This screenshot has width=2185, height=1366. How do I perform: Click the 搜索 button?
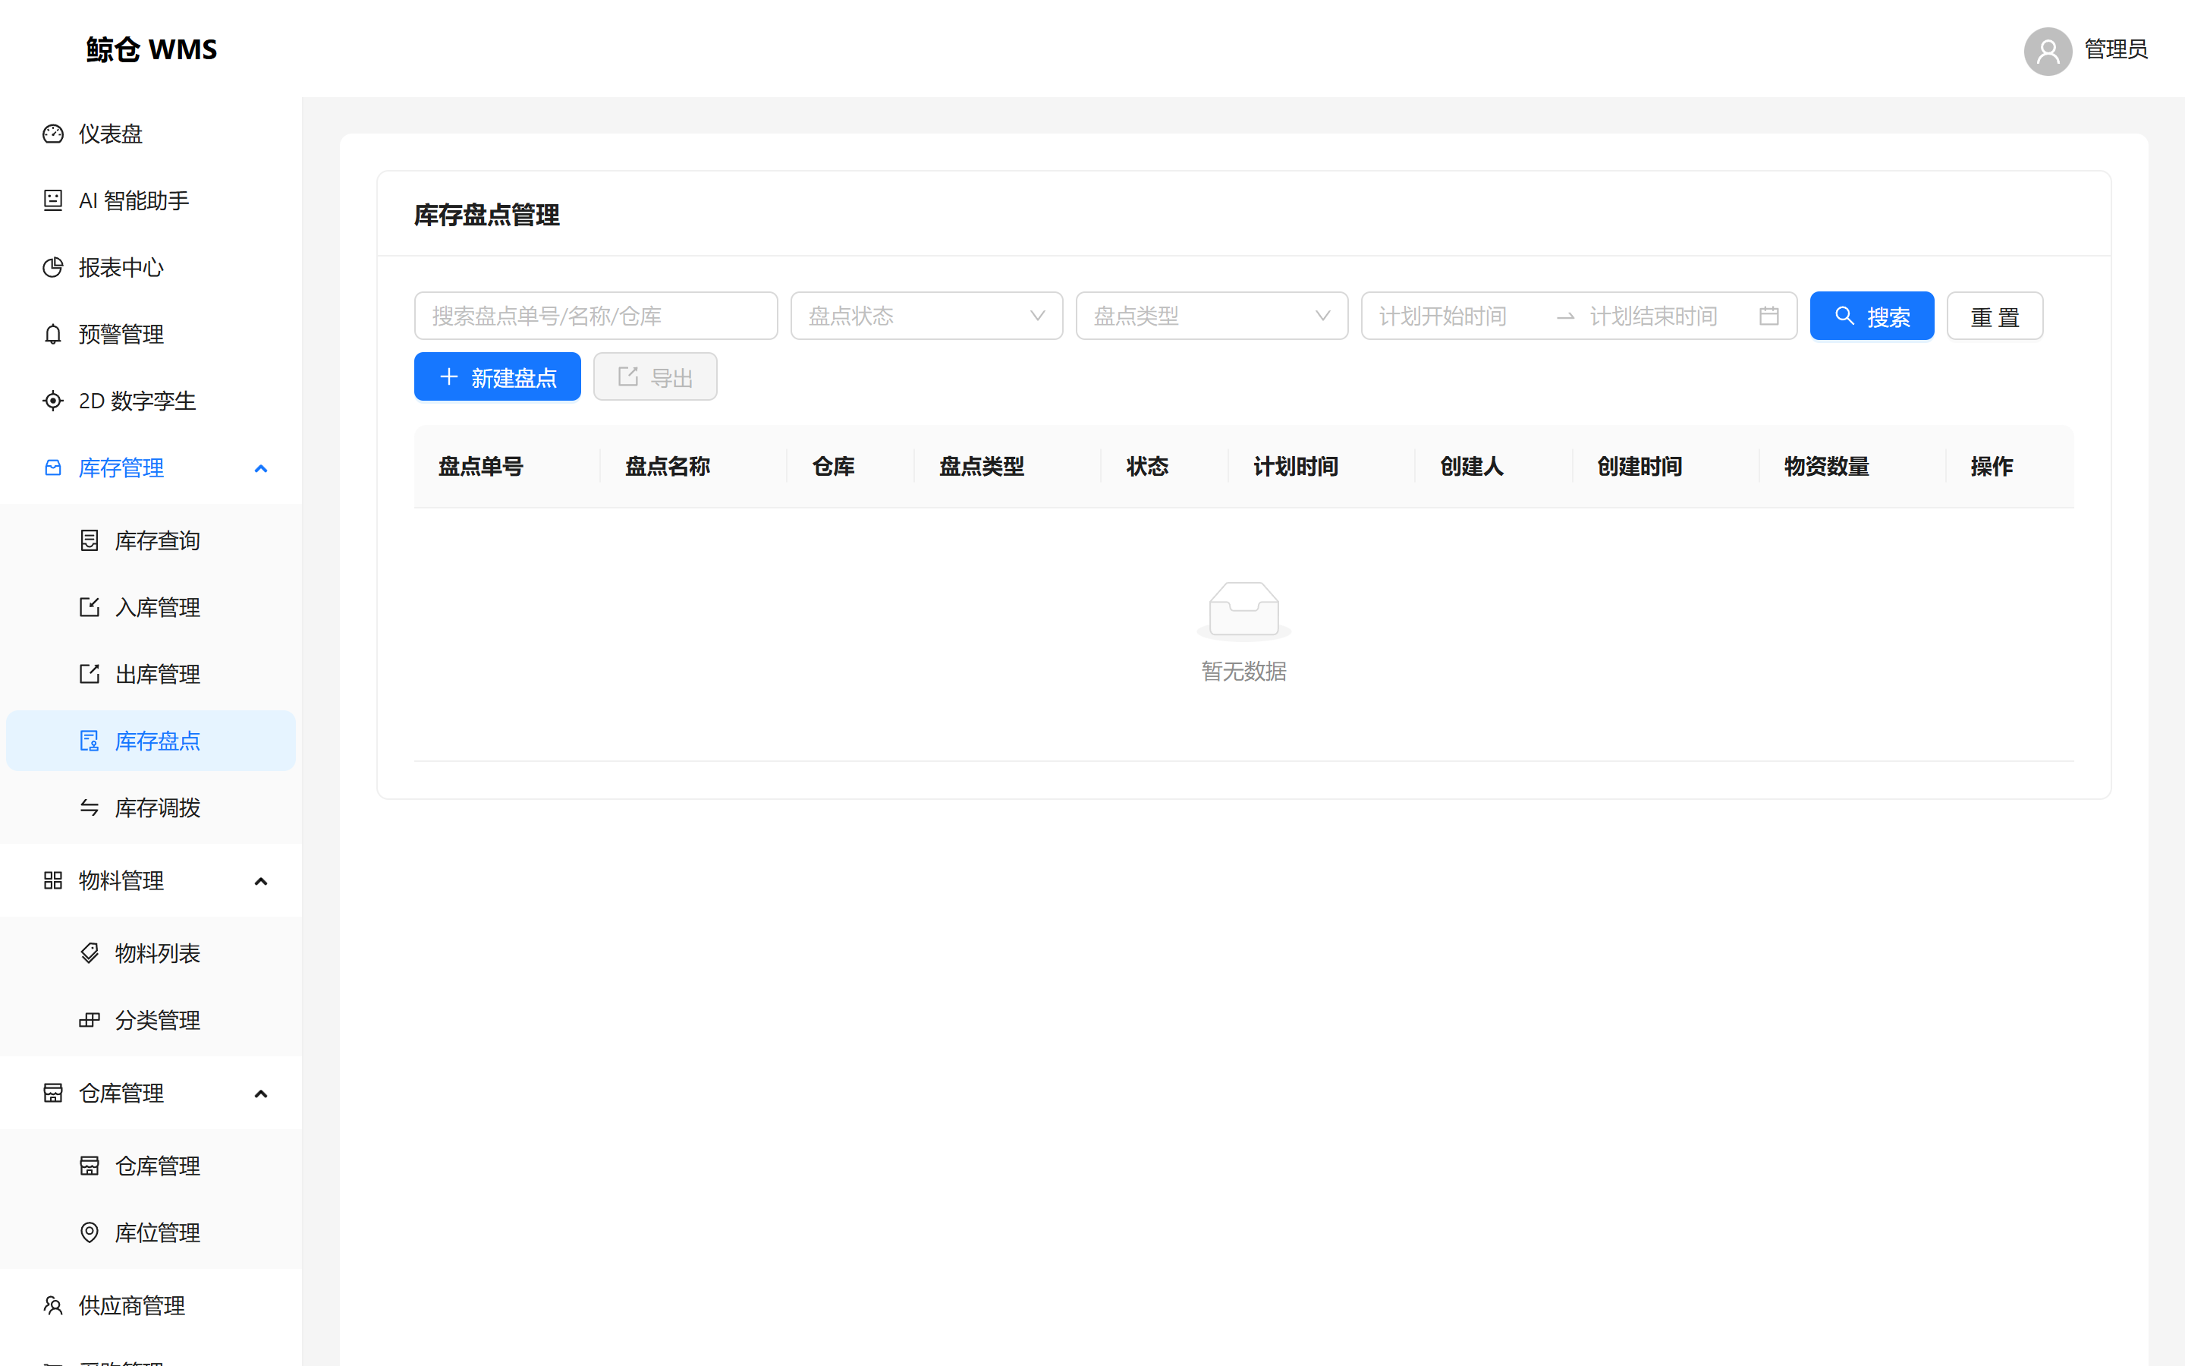pos(1872,316)
